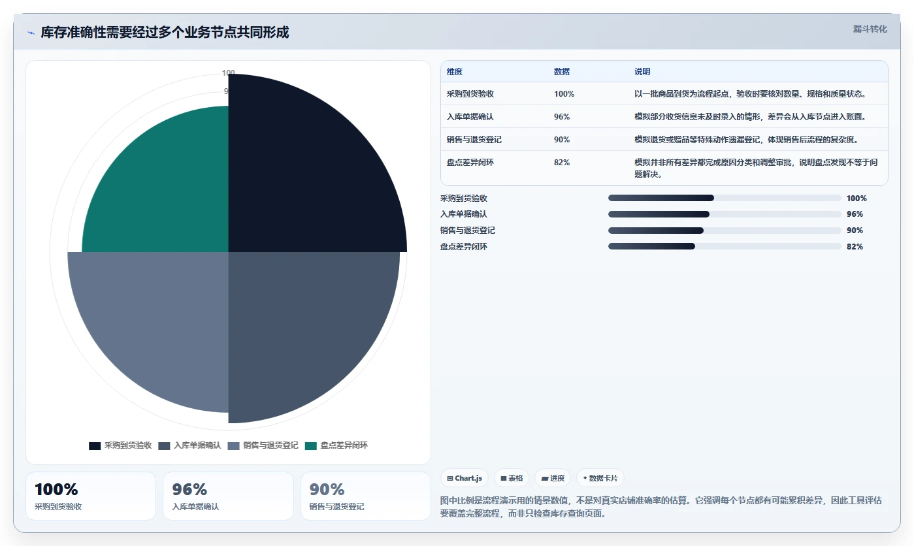This screenshot has width=914, height=546.
Task: Click the description starting 模拟退货或赠品等特殊动作
Action: 746,140
